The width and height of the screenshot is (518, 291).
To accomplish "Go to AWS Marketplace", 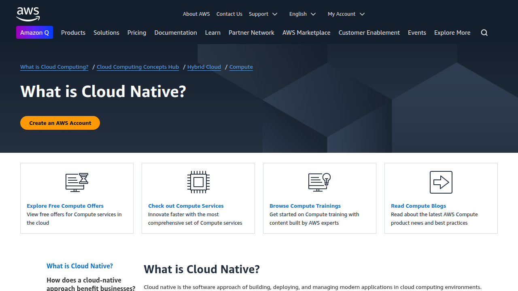I will (306, 33).
